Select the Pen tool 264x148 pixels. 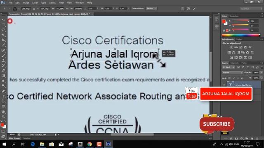point(3,91)
